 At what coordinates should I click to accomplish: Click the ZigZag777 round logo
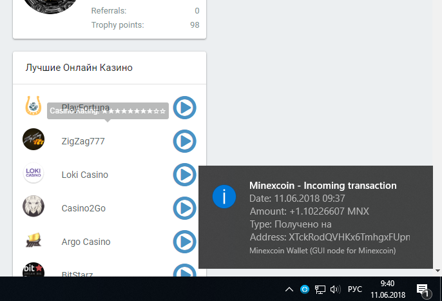(x=34, y=139)
